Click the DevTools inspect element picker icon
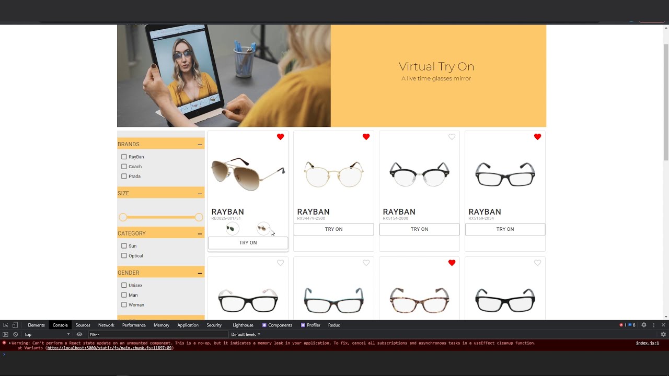This screenshot has height=376, width=669. [x=6, y=325]
